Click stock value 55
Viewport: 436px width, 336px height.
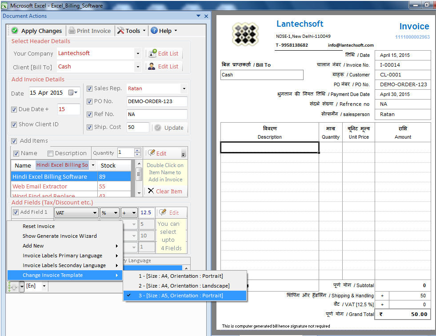[102, 186]
